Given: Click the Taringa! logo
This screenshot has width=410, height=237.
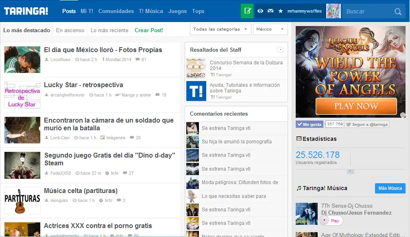Looking at the screenshot, I should tap(26, 11).
